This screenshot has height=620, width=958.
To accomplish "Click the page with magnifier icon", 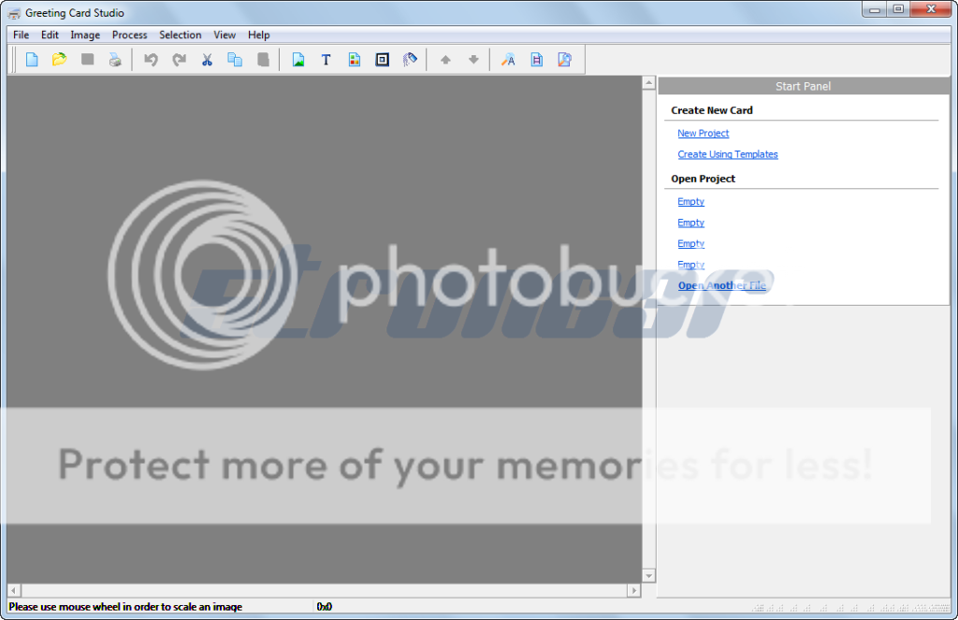I will tap(564, 59).
